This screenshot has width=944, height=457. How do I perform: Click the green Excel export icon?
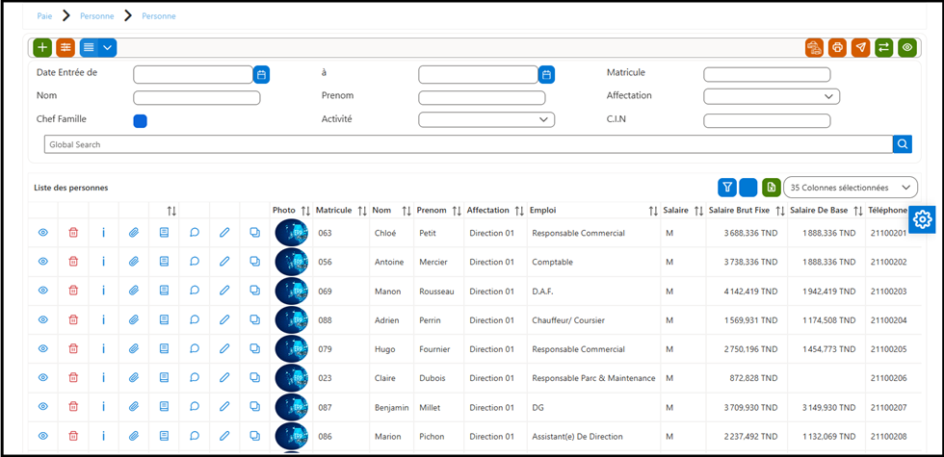click(x=771, y=188)
